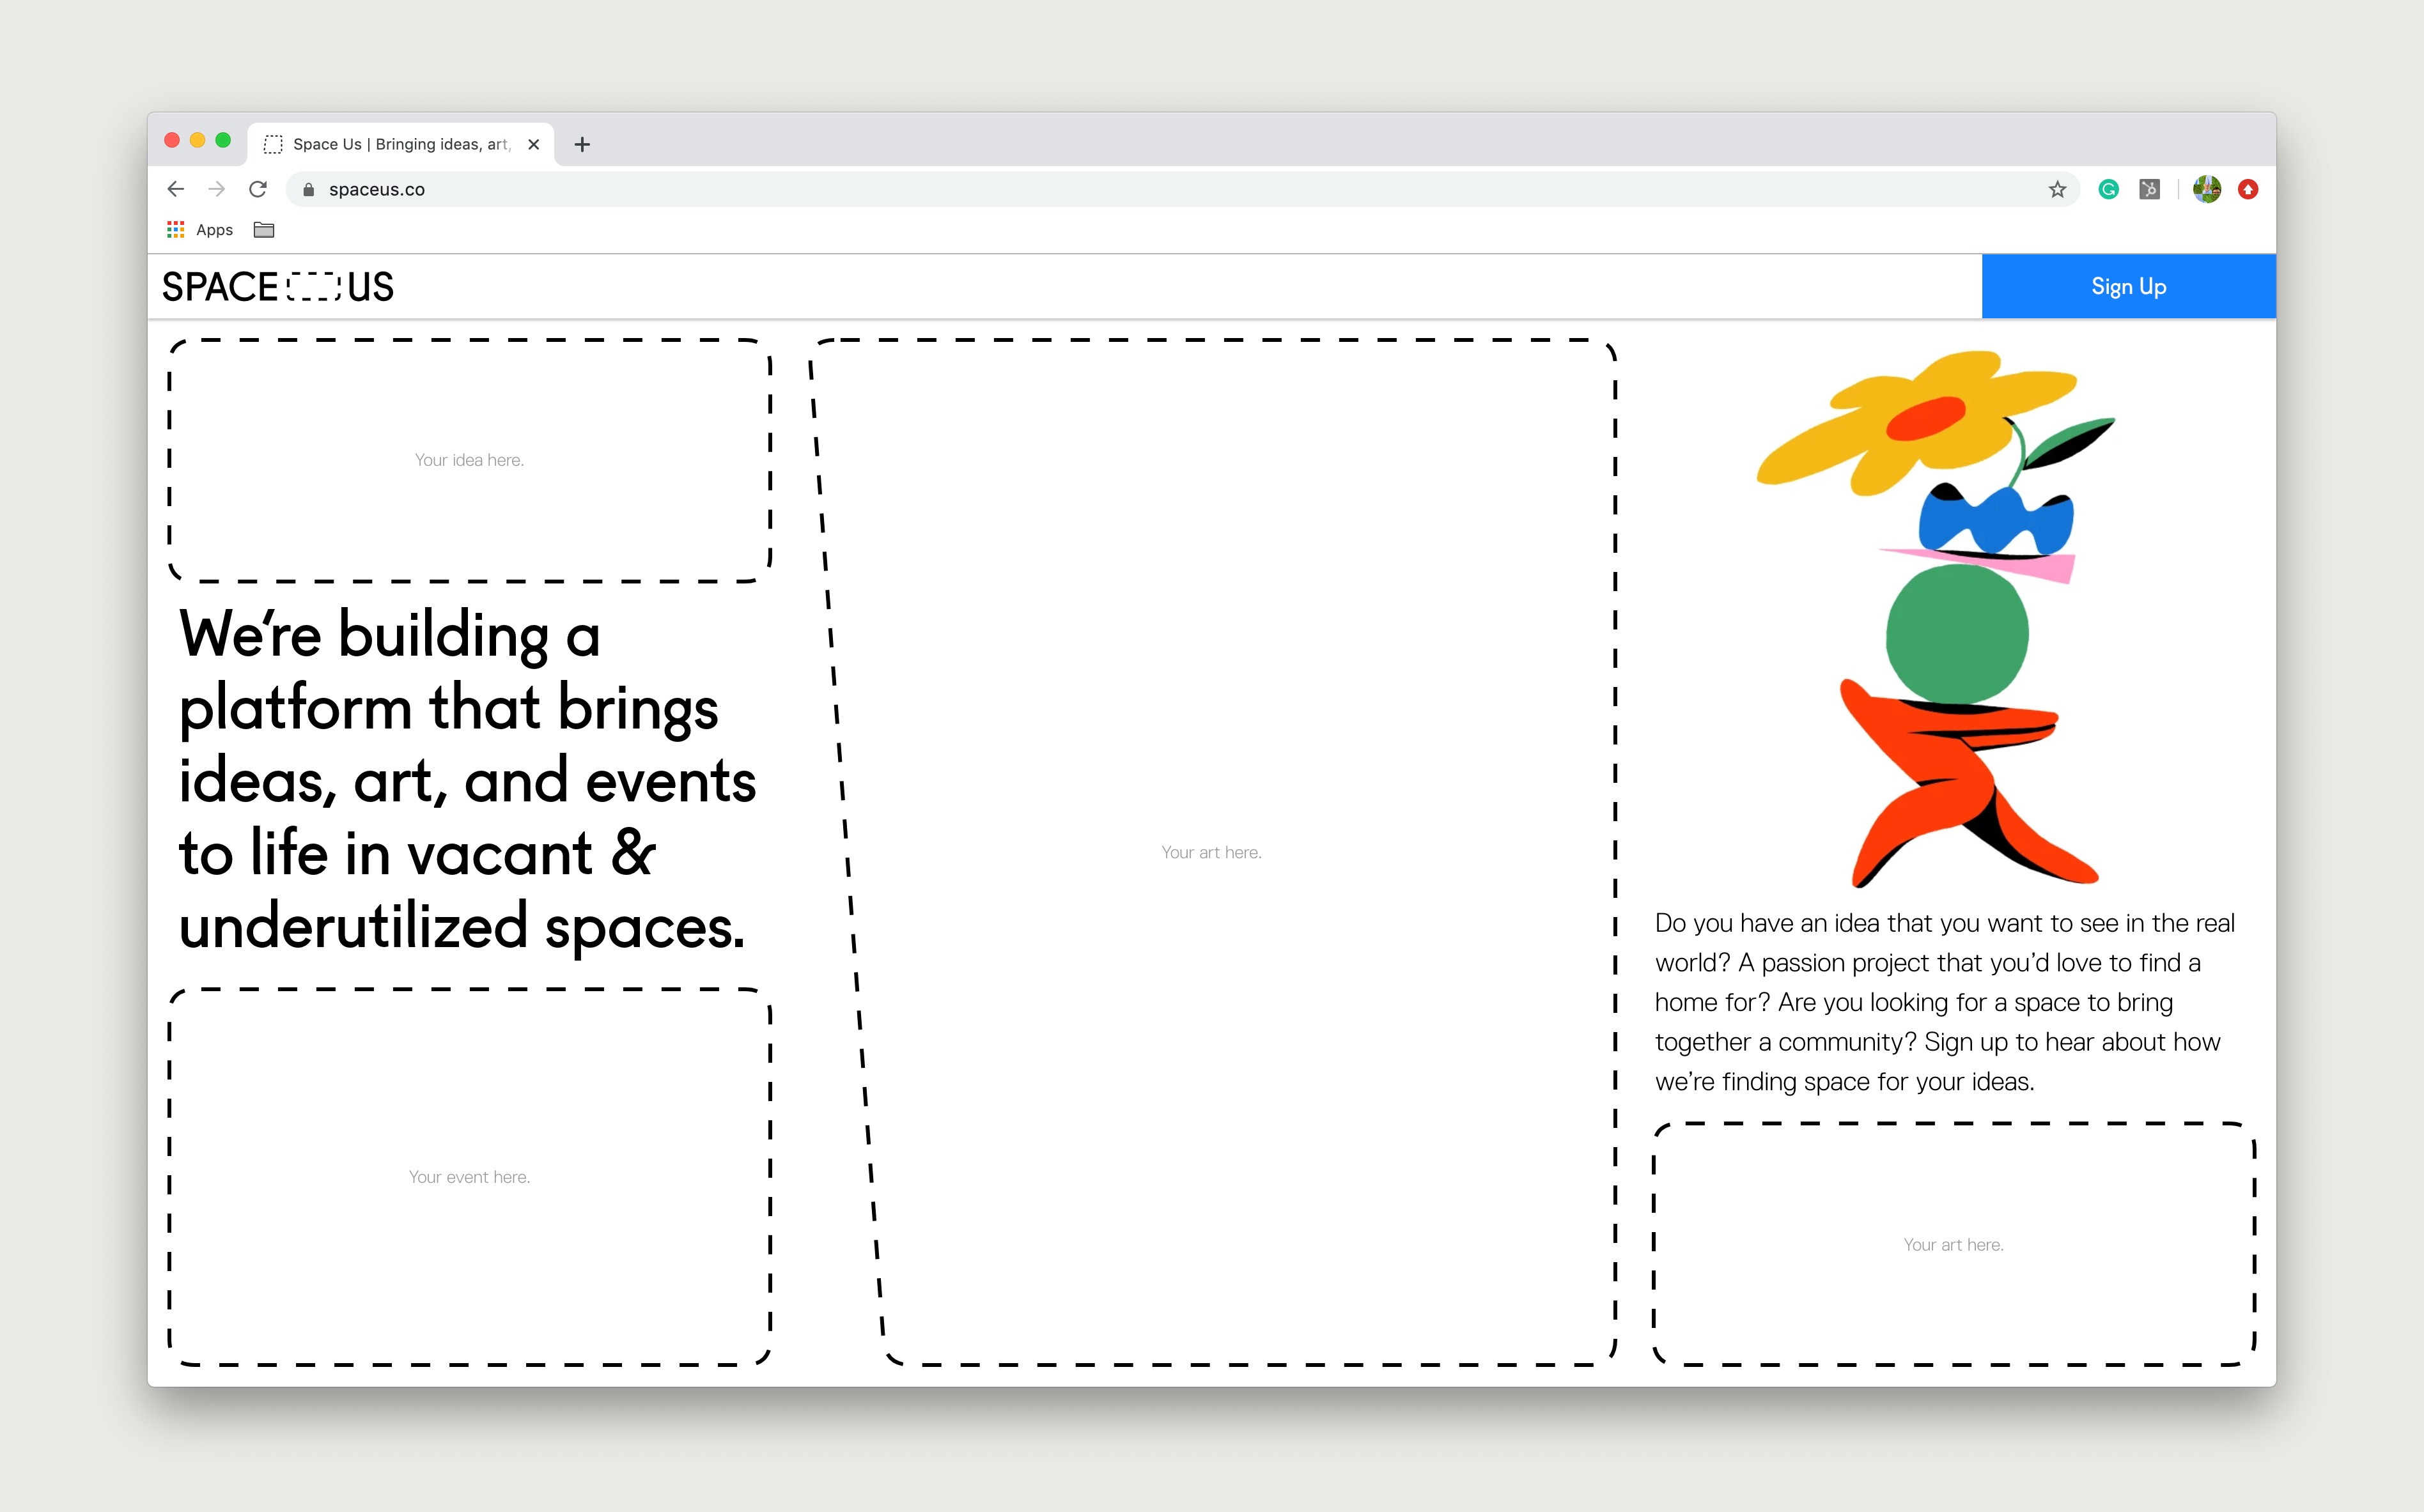
Task: Open a new browser tab
Action: pos(582,144)
